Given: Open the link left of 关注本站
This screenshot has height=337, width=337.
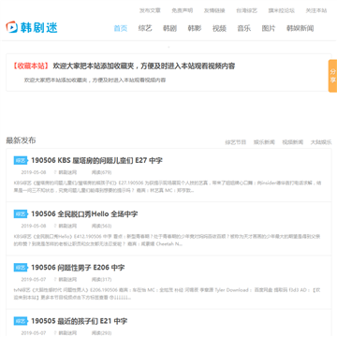Looking at the screenshot, I should pyautogui.click(x=282, y=10).
